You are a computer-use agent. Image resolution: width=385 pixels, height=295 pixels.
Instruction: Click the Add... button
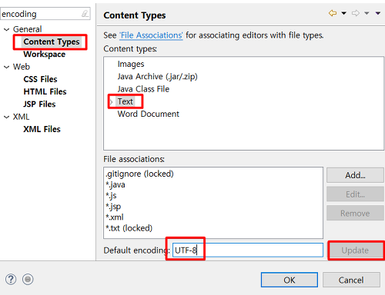355,175
